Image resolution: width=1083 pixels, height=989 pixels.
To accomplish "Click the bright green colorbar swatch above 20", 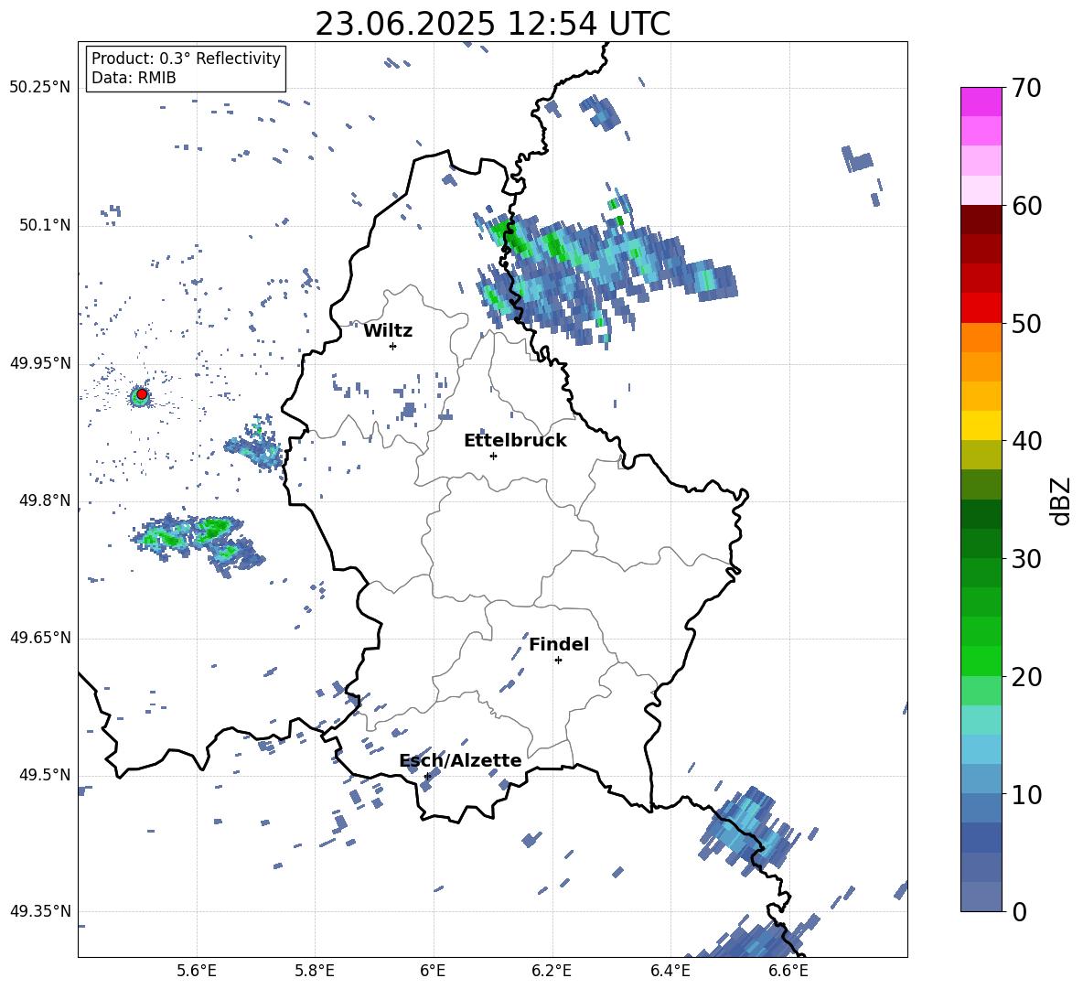I will tap(981, 661).
